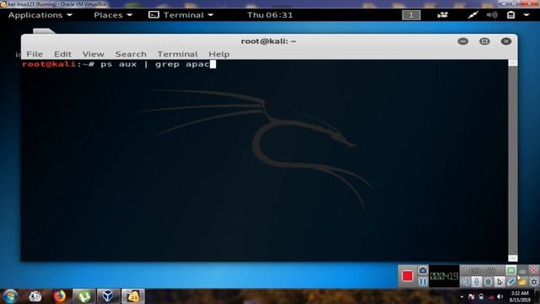
Task: Open the Applications menu
Action: click(x=40, y=15)
